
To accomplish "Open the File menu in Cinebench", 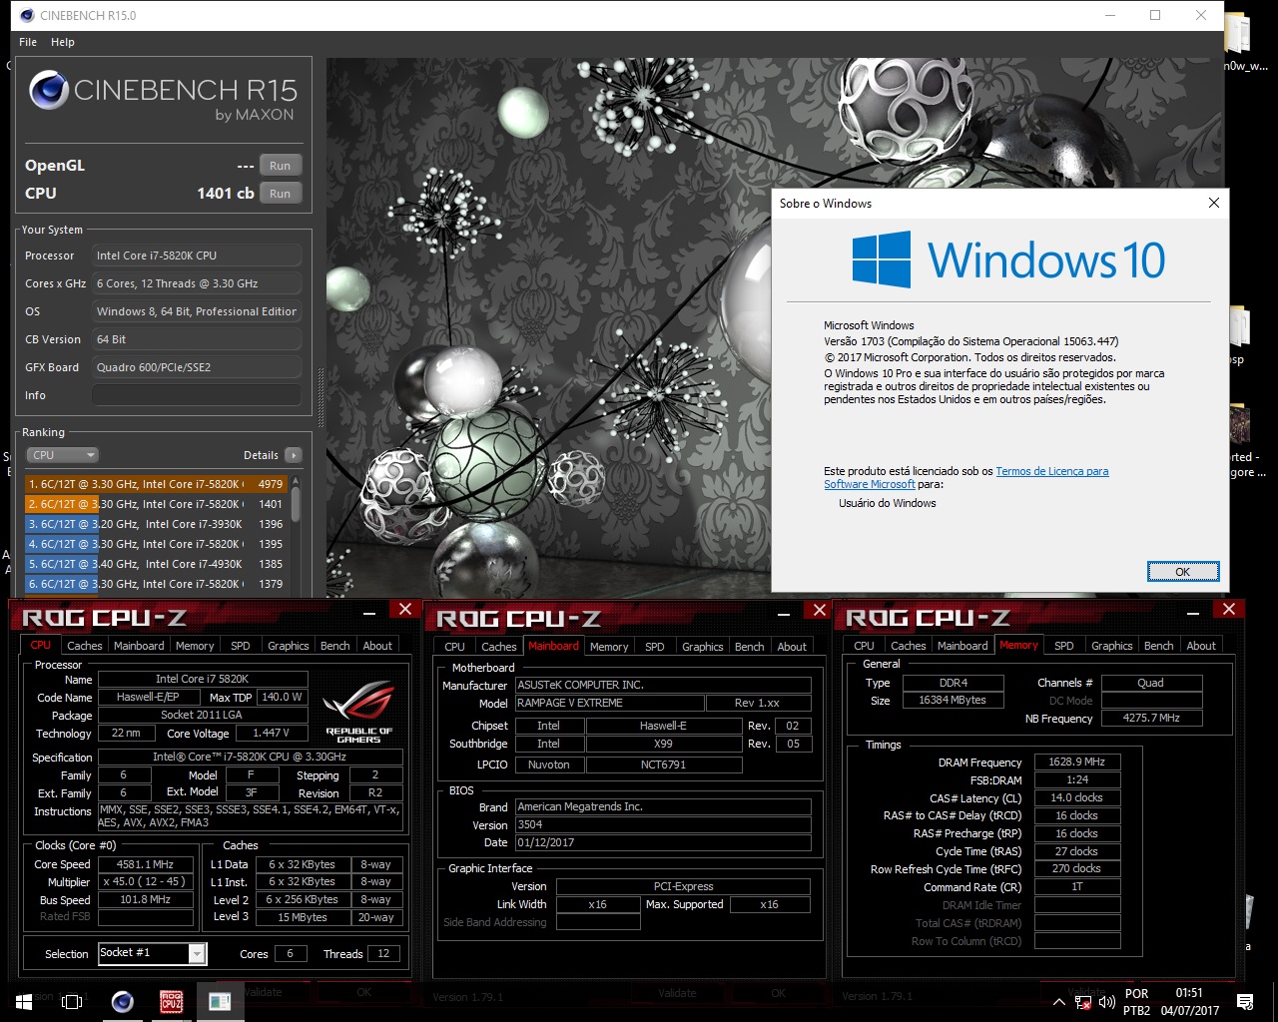I will point(28,42).
